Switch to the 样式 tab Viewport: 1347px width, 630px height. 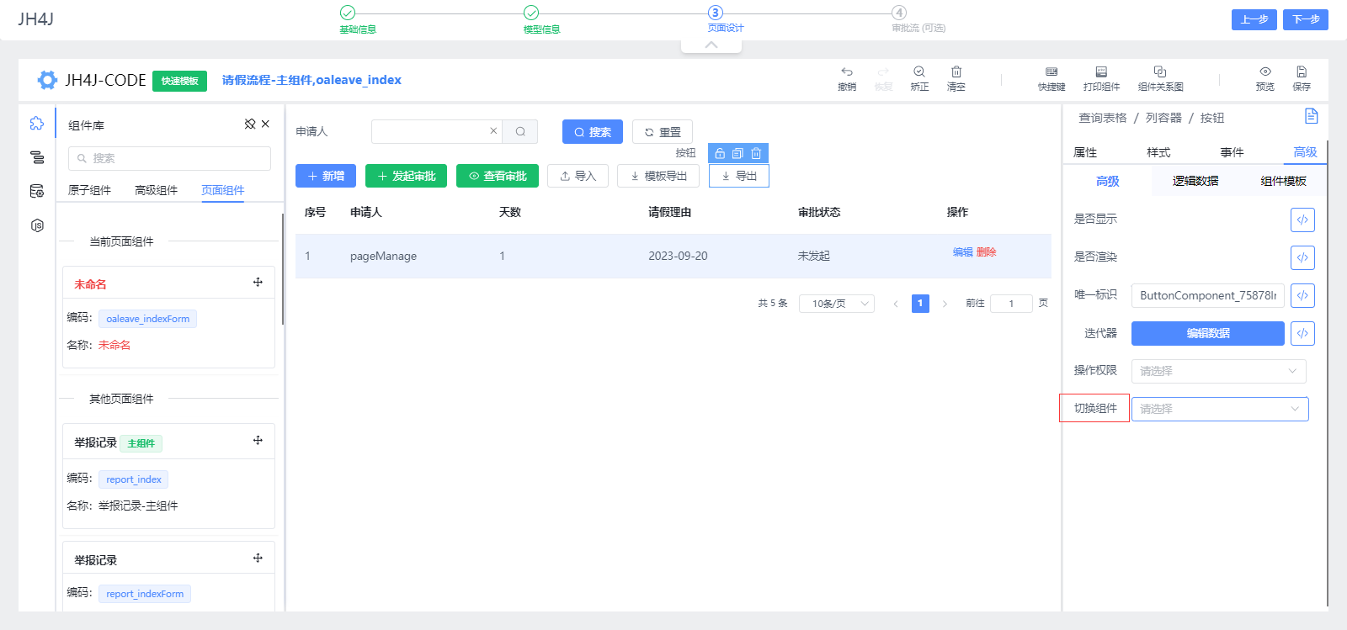(1158, 152)
